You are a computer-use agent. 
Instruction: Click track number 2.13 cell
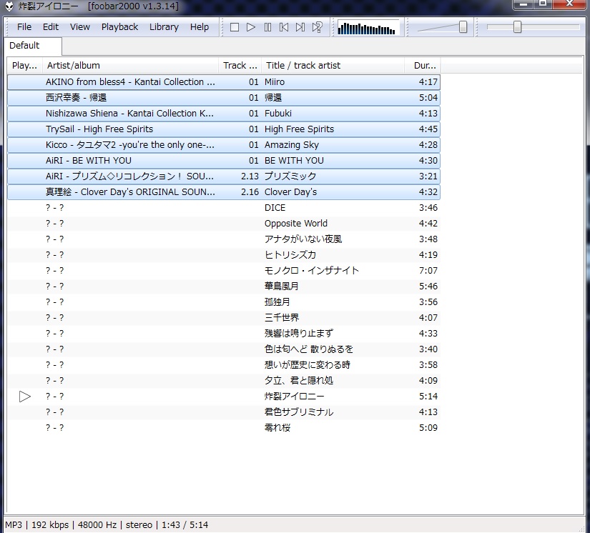pos(250,176)
